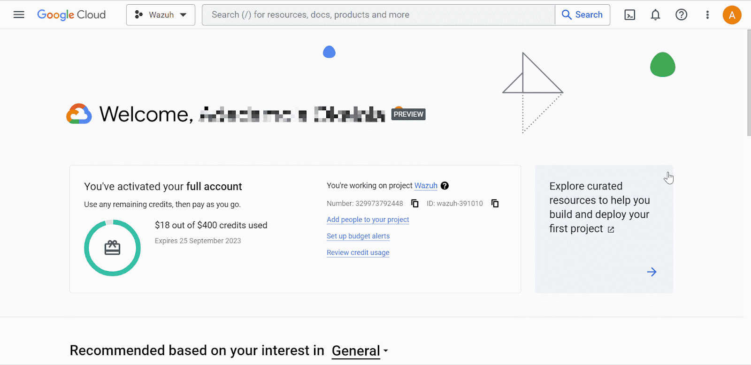
Task: Open the Wazuh project selector dropdown
Action: pos(161,15)
